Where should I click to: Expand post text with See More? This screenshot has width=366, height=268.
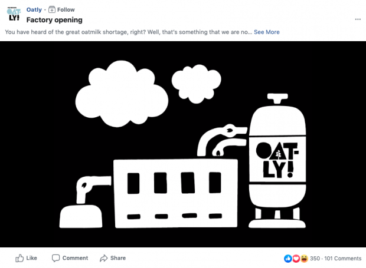tap(267, 32)
